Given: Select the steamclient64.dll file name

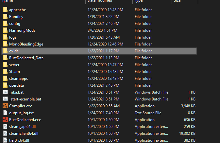Looking at the screenshot, I should point(24,134).
